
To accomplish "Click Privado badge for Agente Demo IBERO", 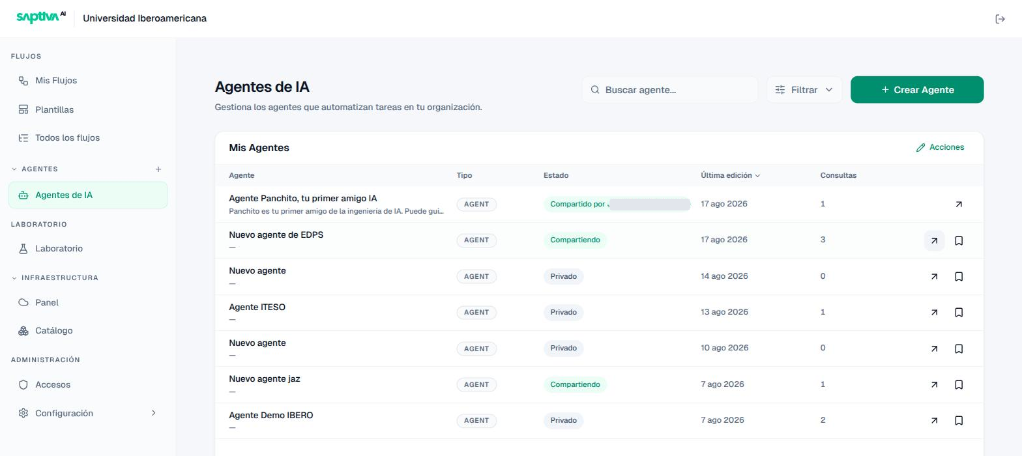I will (x=563, y=420).
